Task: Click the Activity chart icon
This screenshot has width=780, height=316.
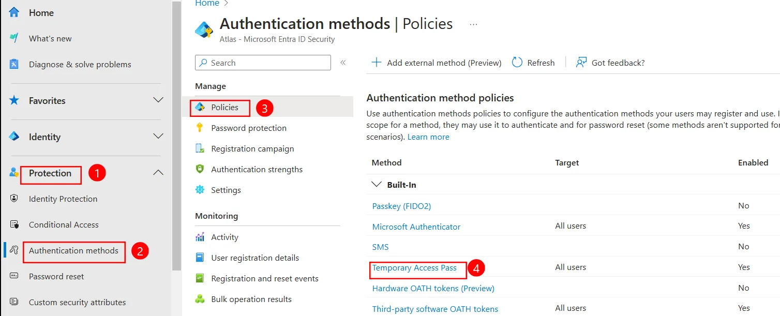Action: 200,237
